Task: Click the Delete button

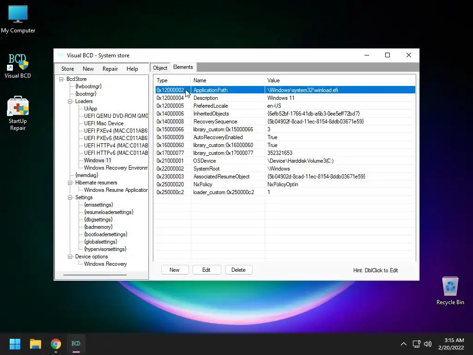Action: coord(239,270)
